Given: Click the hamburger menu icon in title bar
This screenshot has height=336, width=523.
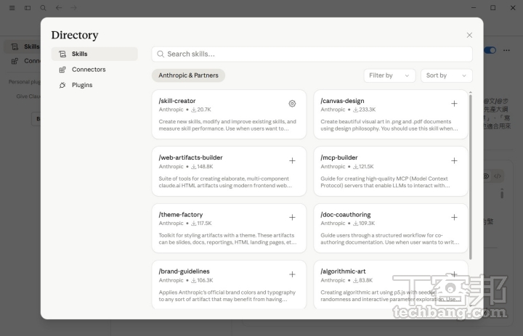Looking at the screenshot, I should [12, 8].
